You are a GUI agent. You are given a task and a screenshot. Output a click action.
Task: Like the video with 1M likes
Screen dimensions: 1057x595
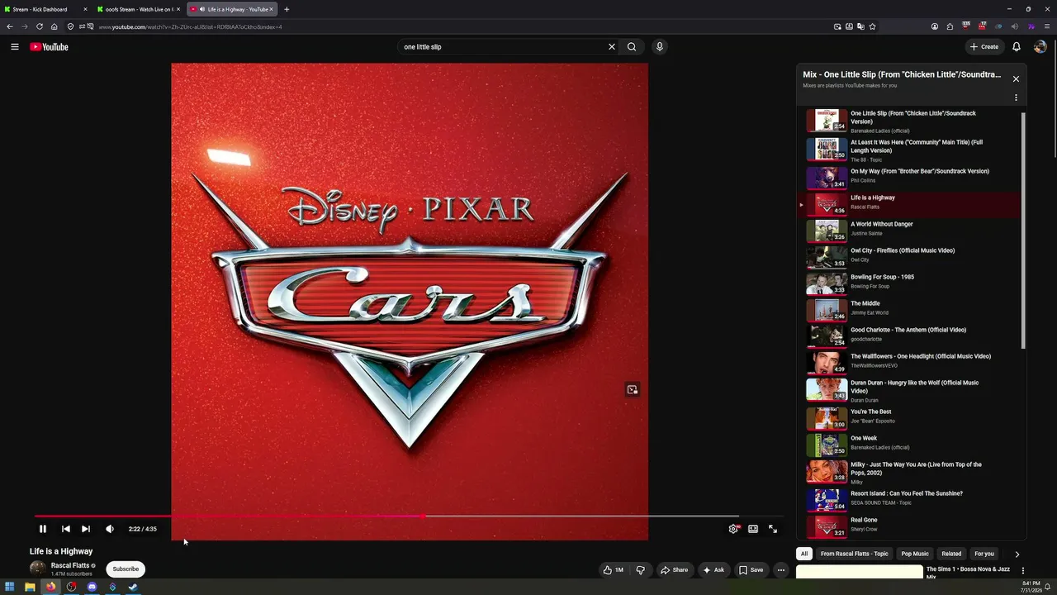point(614,569)
